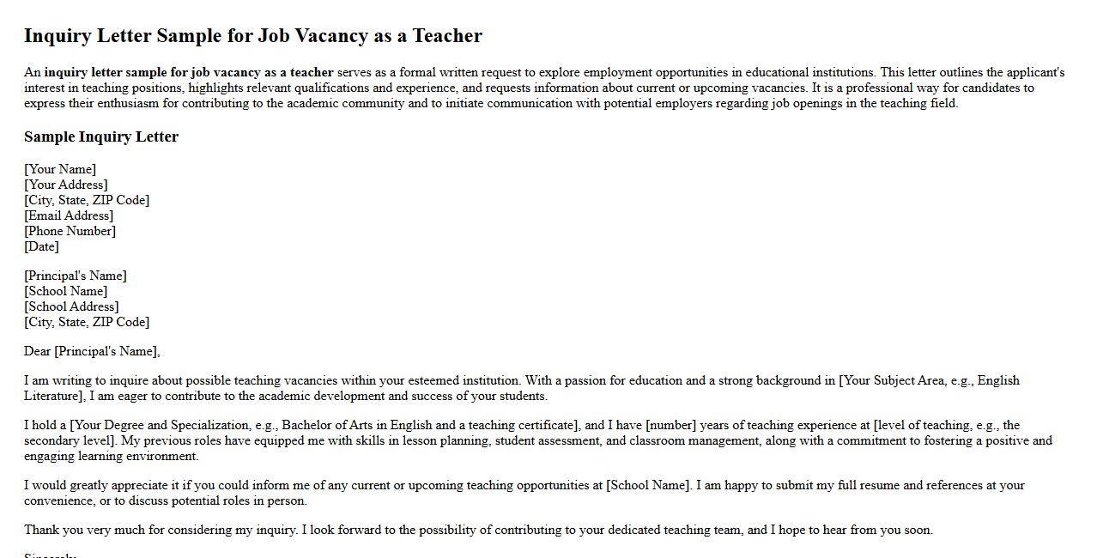This screenshot has height=558, width=1097.
Task: Click the '[School Address]' placeholder line
Action: point(71,306)
